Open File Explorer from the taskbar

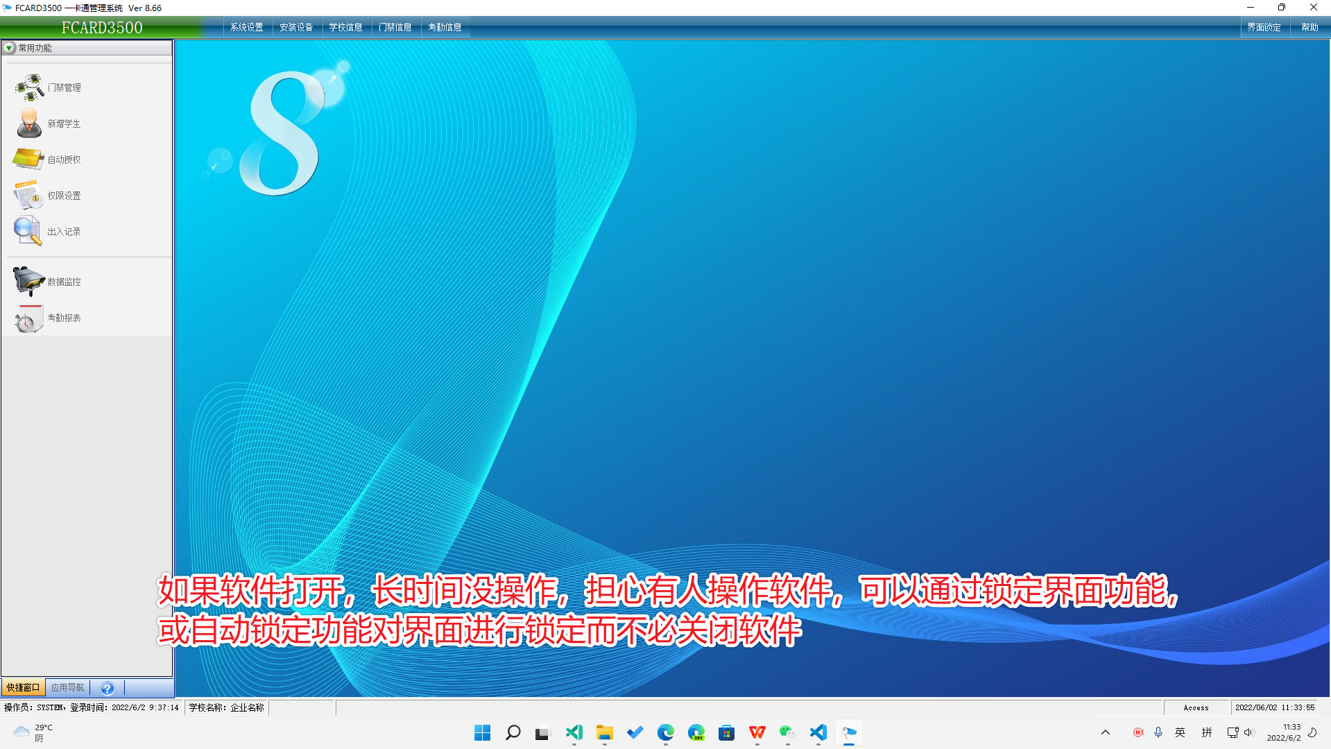(604, 732)
